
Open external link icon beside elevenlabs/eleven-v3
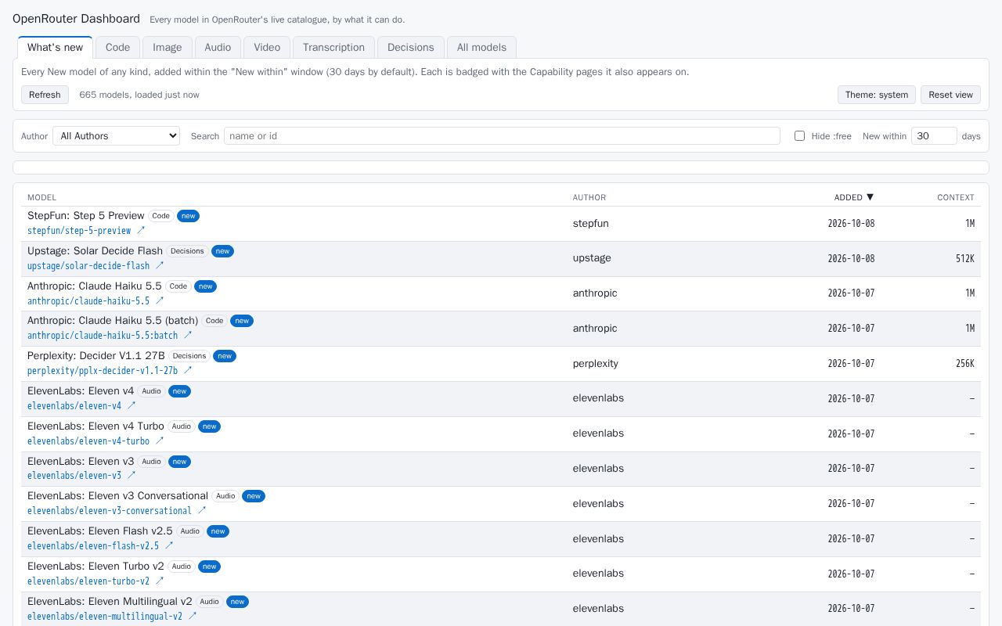point(132,476)
